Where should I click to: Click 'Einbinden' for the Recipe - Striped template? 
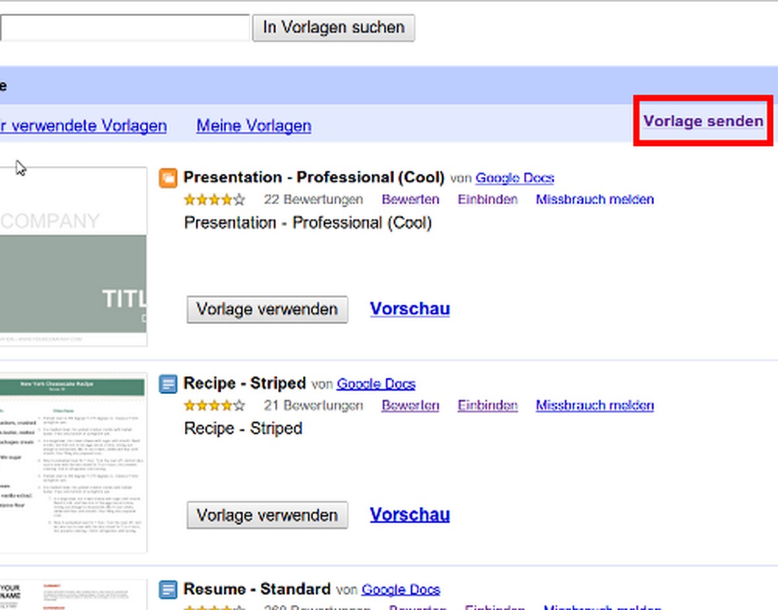click(488, 406)
